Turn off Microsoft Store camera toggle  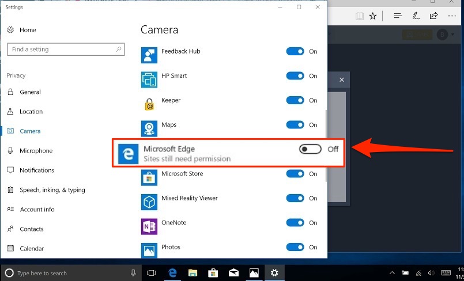(295, 174)
